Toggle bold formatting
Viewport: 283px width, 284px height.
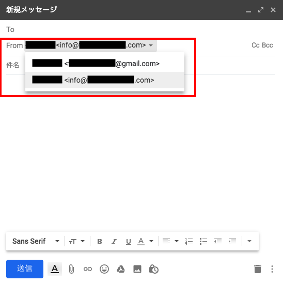click(100, 241)
